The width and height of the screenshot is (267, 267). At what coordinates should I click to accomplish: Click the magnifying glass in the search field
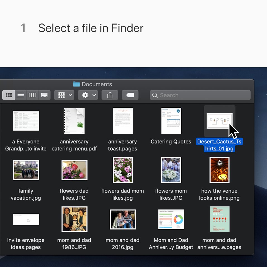click(x=155, y=95)
